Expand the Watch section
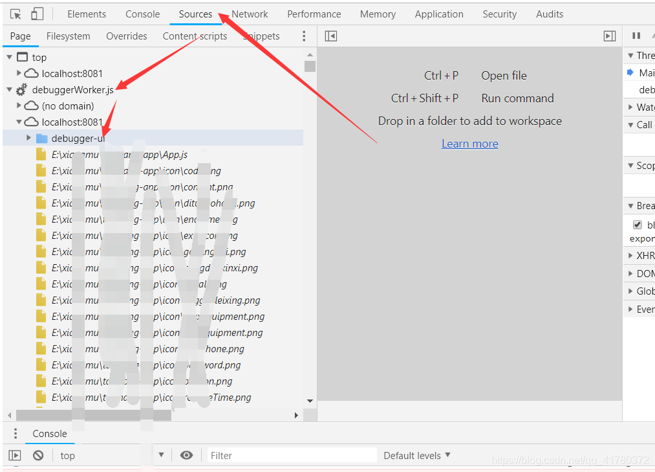The width and height of the screenshot is (655, 472). (x=631, y=107)
